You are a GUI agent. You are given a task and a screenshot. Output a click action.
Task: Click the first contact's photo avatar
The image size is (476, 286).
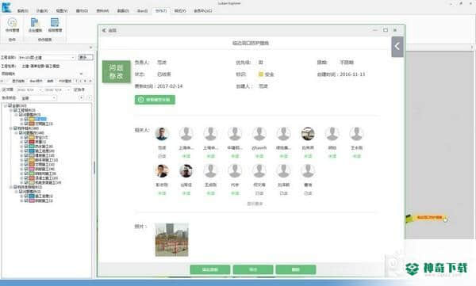click(x=162, y=134)
